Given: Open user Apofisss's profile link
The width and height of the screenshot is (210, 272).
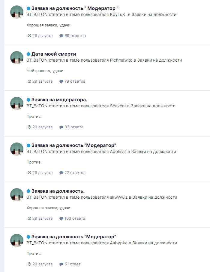Looking at the screenshot, I should tap(118, 151).
